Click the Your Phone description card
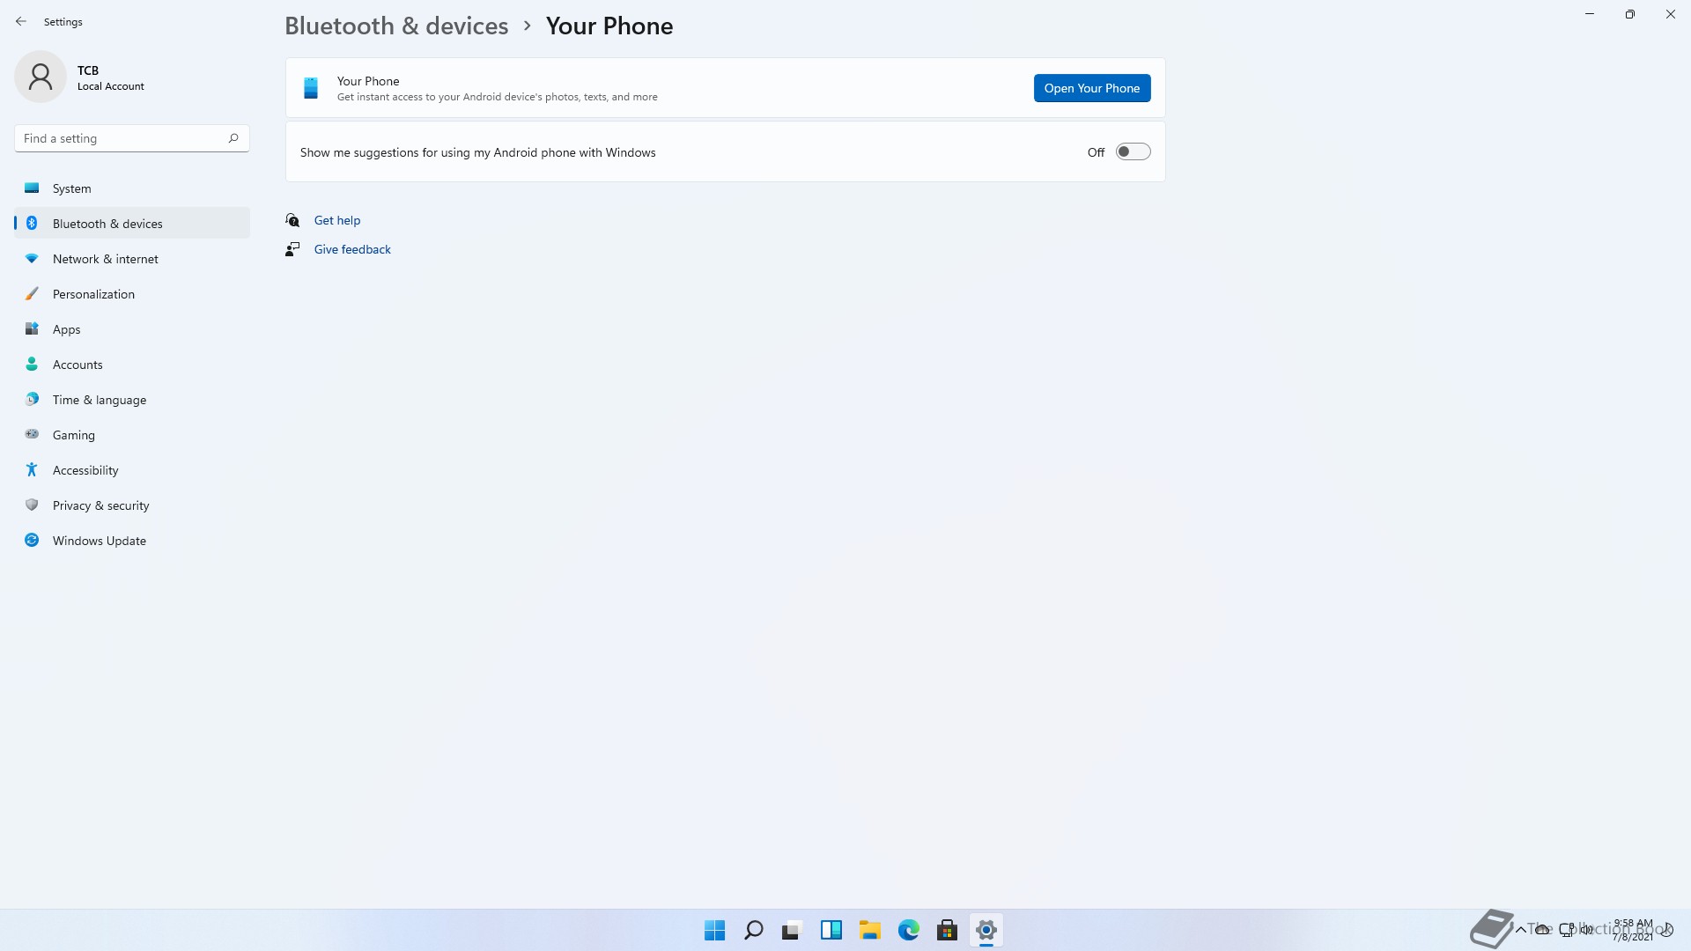 tap(725, 88)
